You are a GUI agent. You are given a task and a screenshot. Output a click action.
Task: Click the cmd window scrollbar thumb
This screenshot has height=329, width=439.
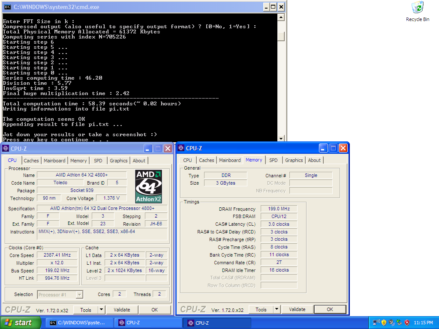(281, 36)
